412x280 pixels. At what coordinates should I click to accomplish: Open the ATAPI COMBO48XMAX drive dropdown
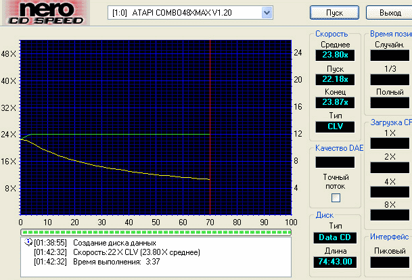tap(184, 13)
